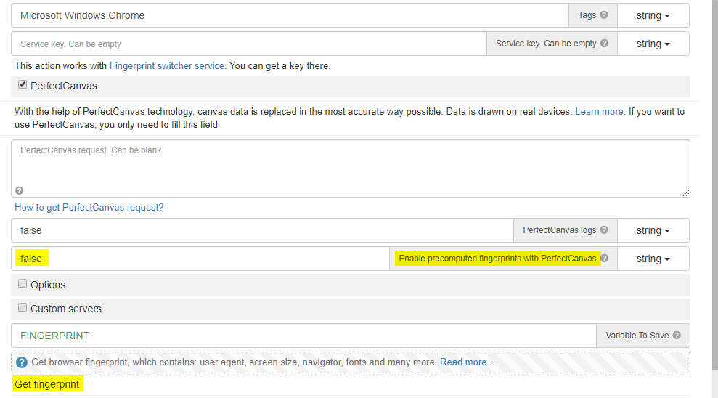Open the string type dropdown for Tags
Image resolution: width=718 pixels, height=398 pixels.
pos(653,15)
